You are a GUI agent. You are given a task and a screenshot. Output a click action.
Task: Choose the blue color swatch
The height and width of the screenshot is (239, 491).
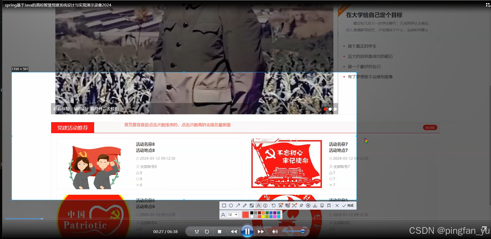271,213
